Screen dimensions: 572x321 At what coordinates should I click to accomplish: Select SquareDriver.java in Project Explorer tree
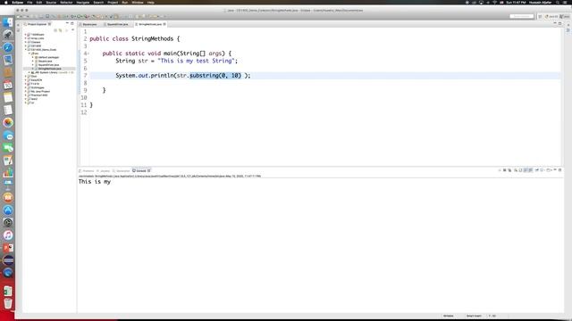click(48, 65)
